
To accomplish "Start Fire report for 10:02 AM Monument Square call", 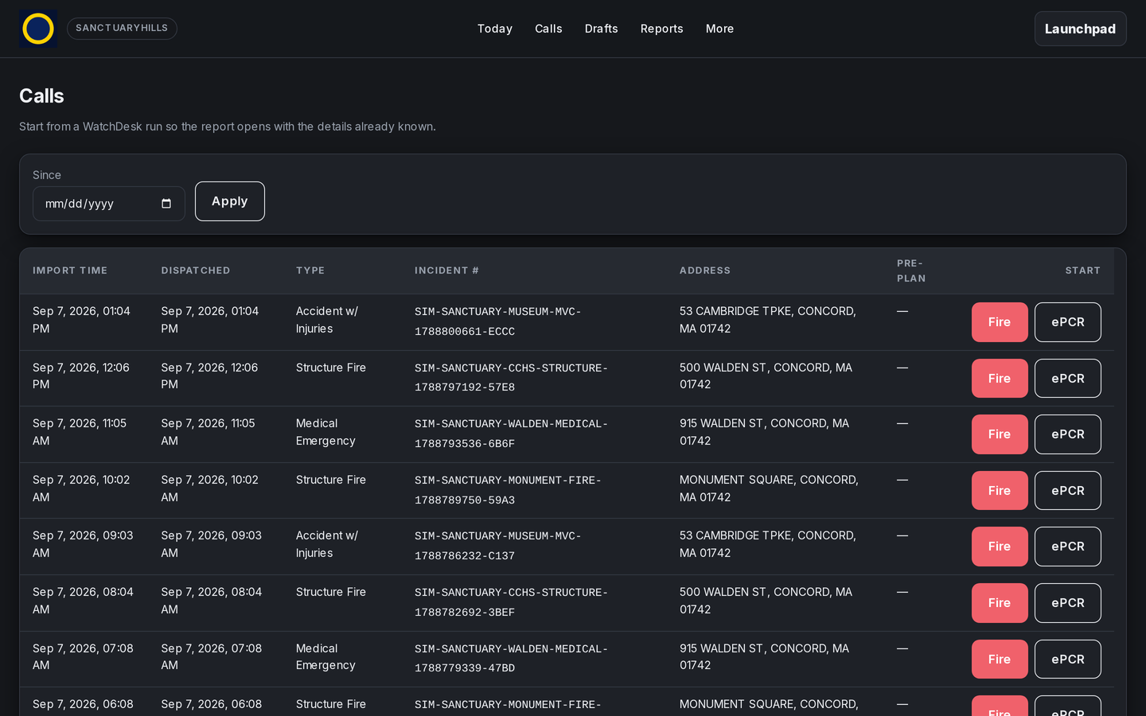I will [x=1000, y=491].
